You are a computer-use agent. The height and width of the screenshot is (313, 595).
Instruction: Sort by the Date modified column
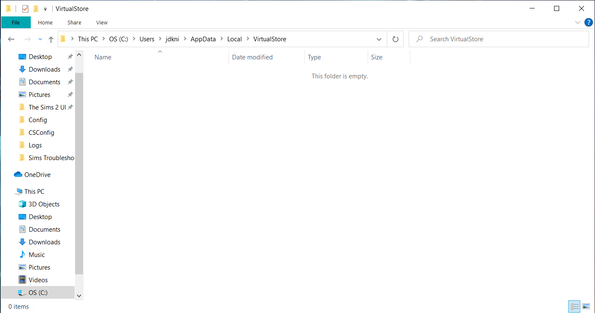(252, 57)
